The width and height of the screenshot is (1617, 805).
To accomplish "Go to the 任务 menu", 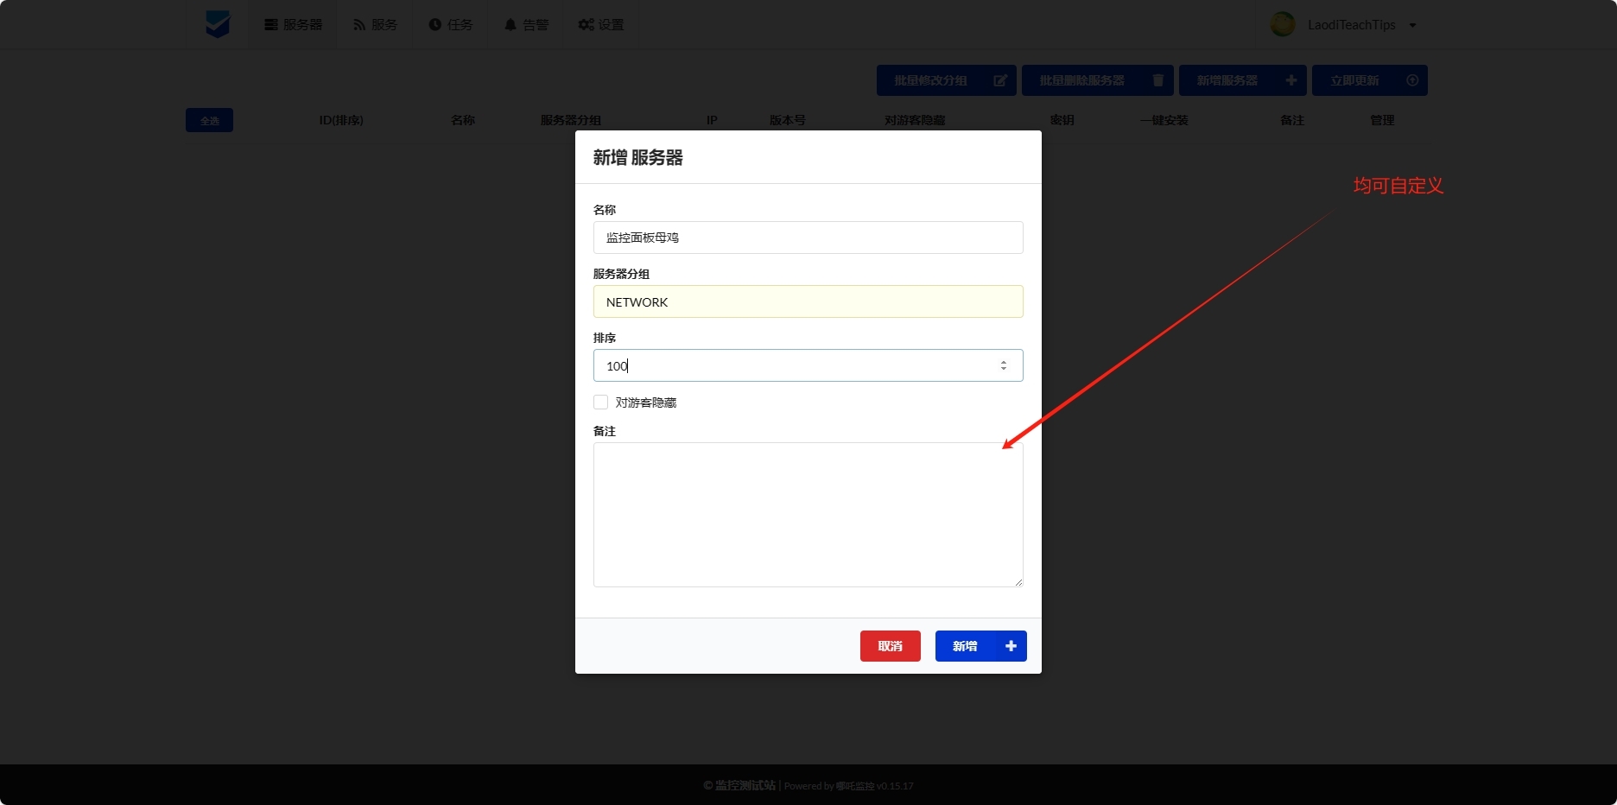I will point(451,25).
